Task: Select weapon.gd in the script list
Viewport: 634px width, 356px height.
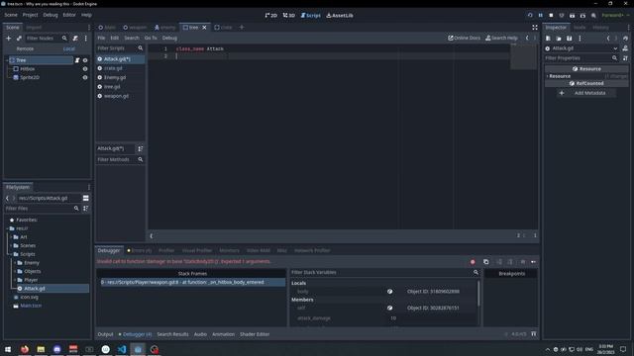Action: point(116,96)
